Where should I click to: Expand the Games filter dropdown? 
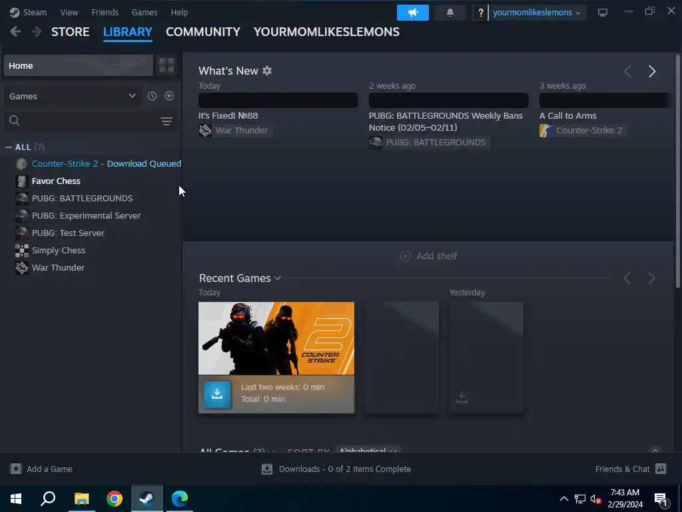coord(72,96)
